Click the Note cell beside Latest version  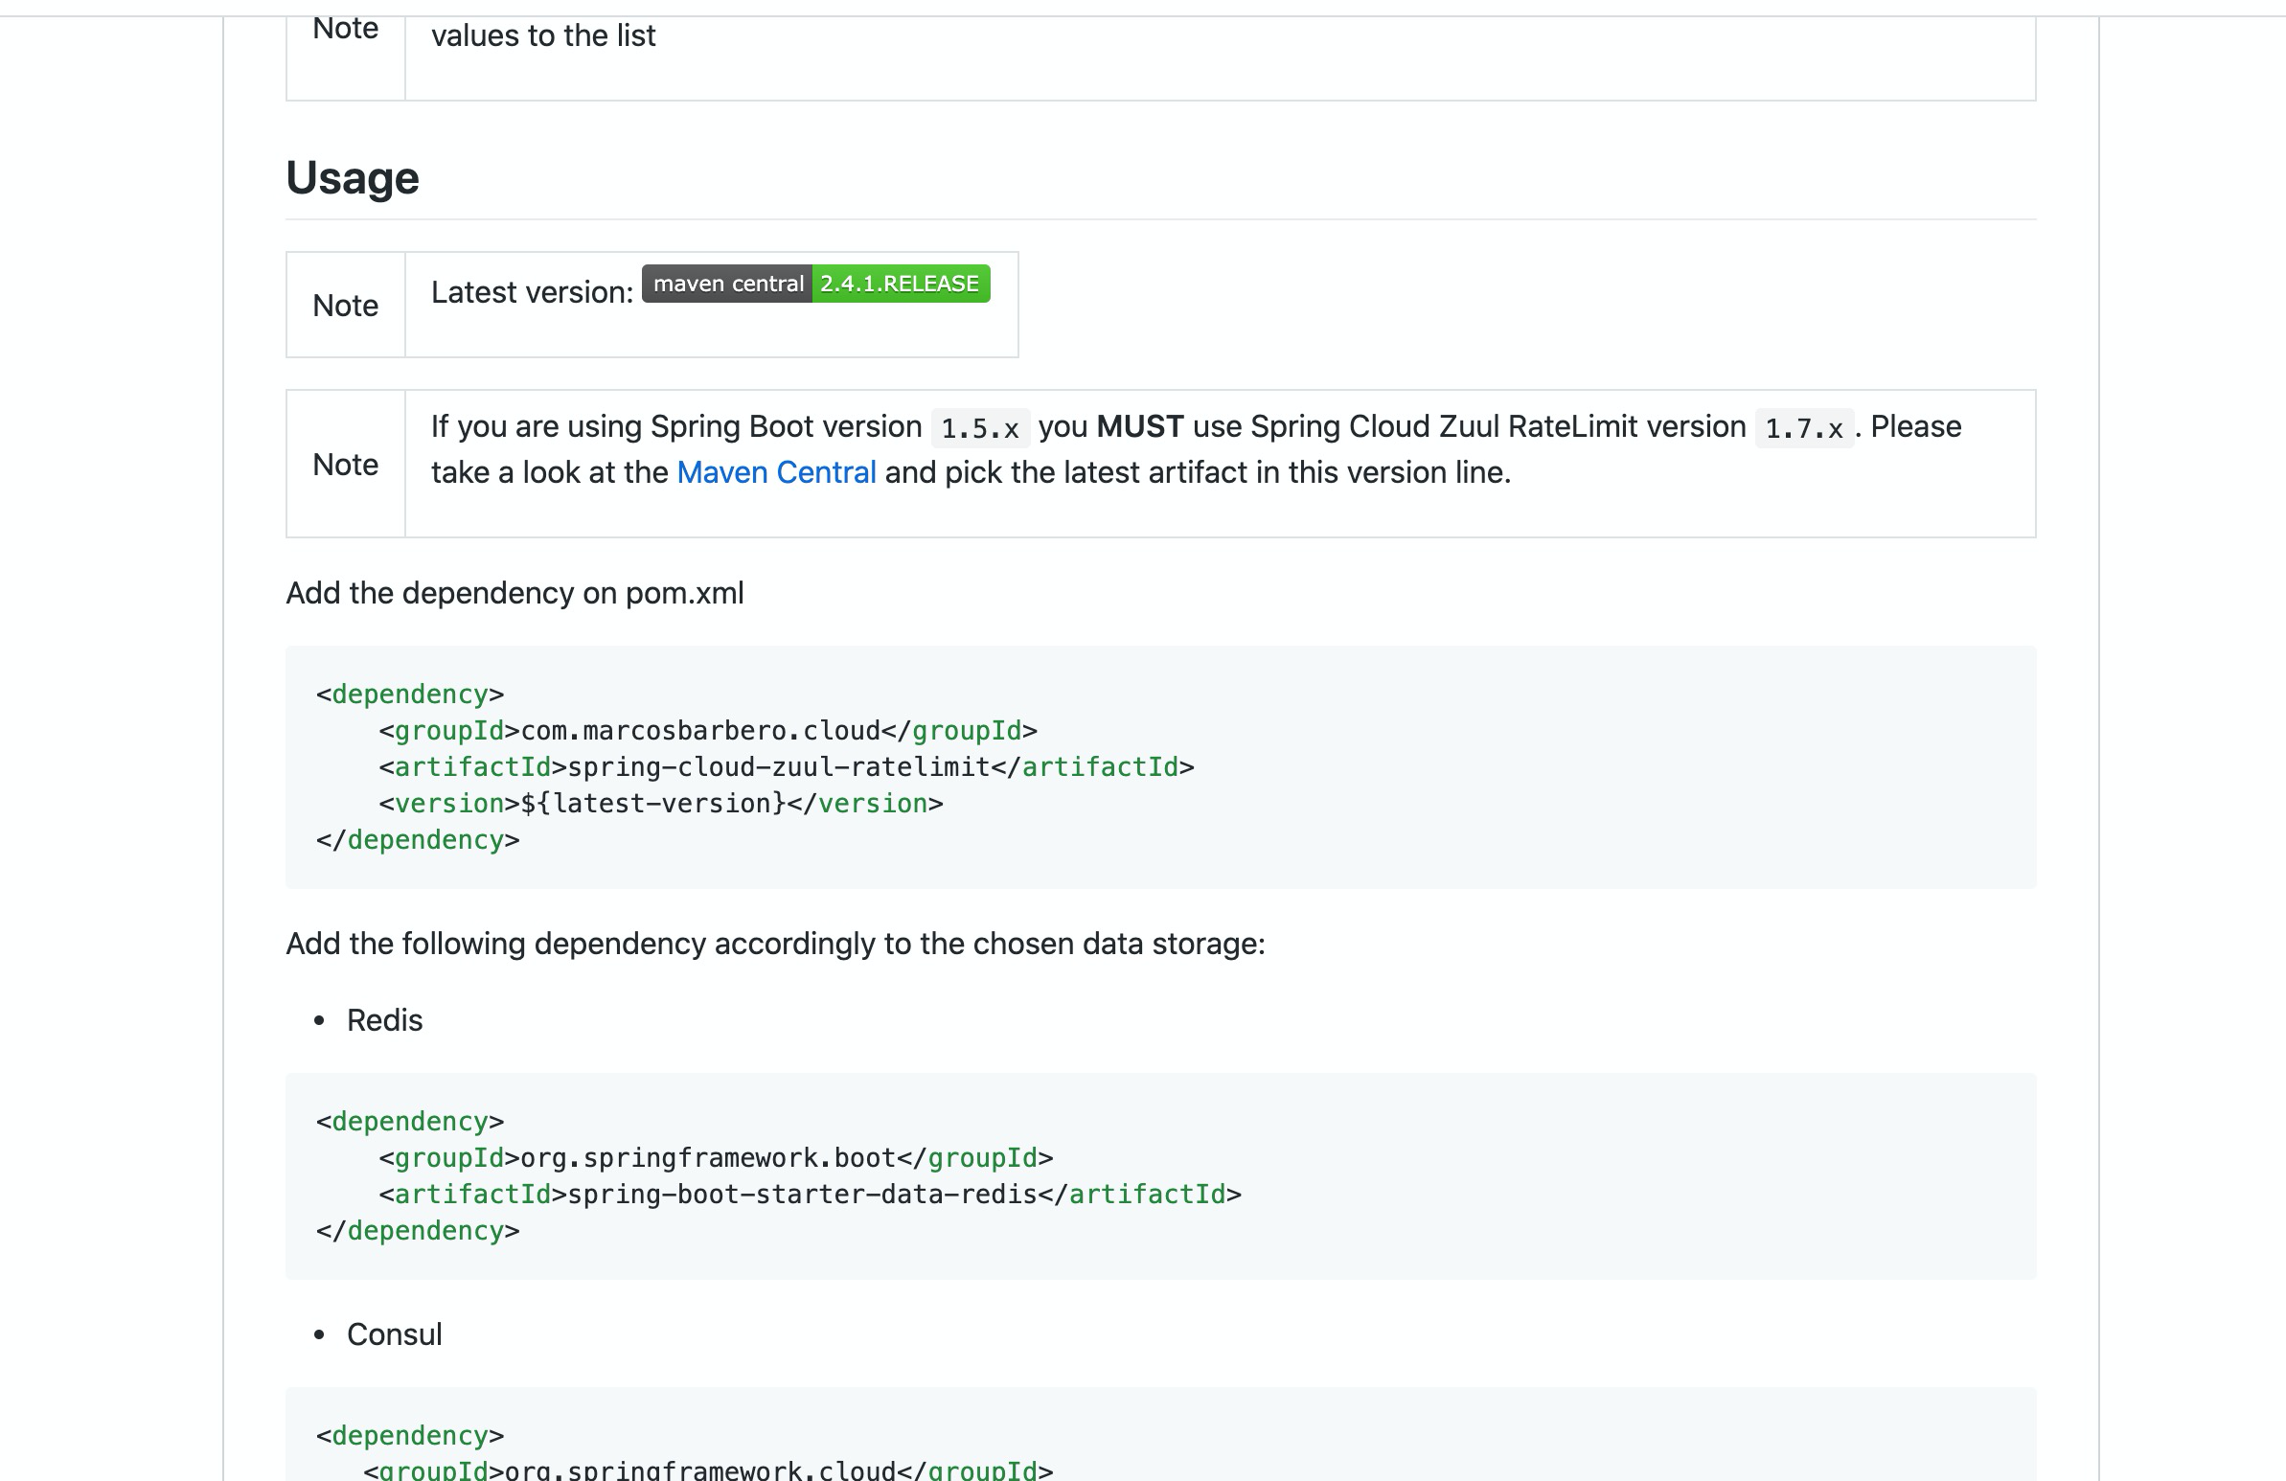(x=346, y=306)
